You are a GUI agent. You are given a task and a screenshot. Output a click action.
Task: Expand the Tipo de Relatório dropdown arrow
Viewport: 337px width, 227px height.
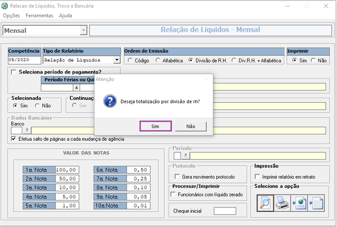coord(117,60)
